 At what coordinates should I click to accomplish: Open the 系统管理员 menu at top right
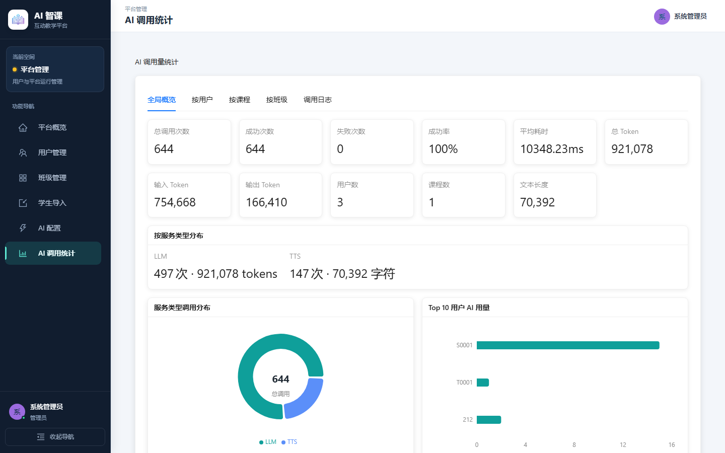click(x=681, y=17)
